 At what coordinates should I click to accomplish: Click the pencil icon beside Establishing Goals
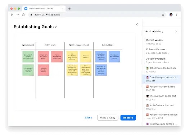tap(56, 27)
